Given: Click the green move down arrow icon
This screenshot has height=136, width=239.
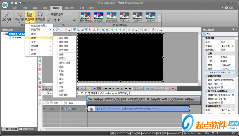Looking at the screenshot, I should (116, 30).
